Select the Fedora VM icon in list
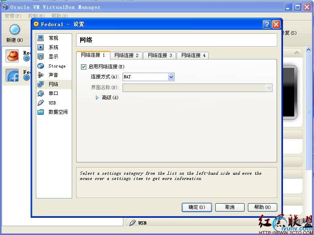 (12, 75)
